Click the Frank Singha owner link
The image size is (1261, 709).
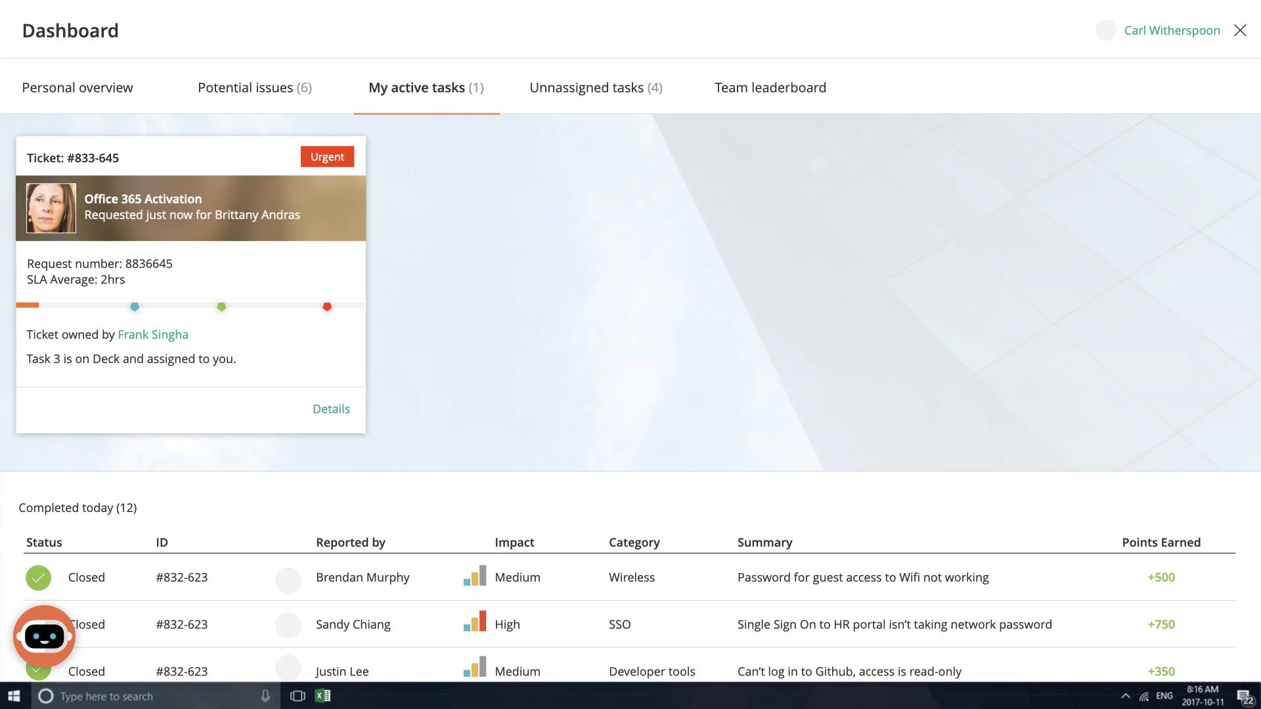pos(153,335)
